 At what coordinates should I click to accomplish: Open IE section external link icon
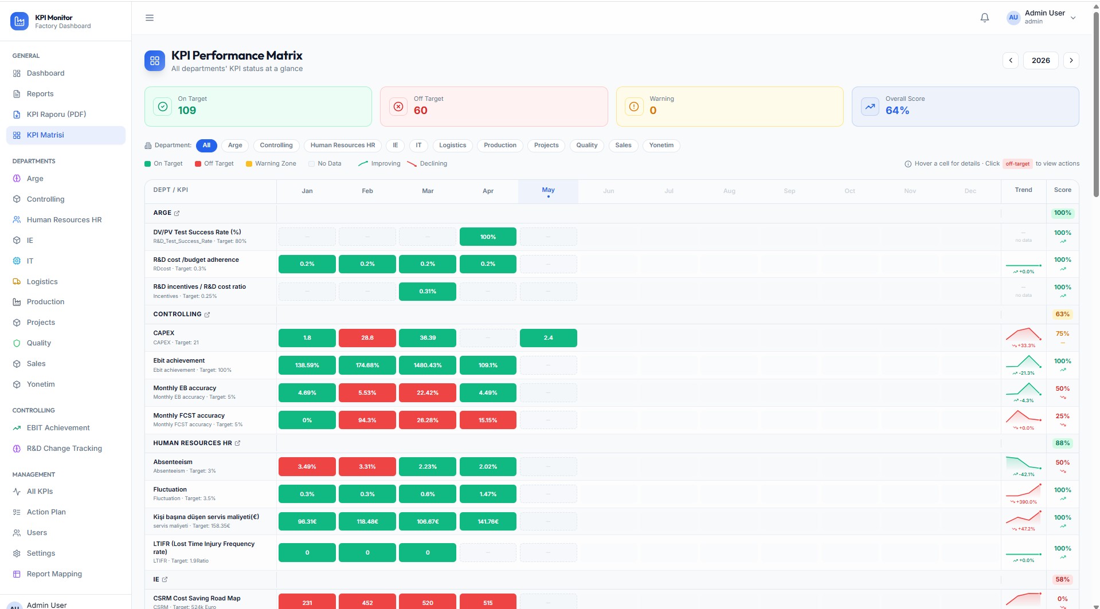[165, 580]
